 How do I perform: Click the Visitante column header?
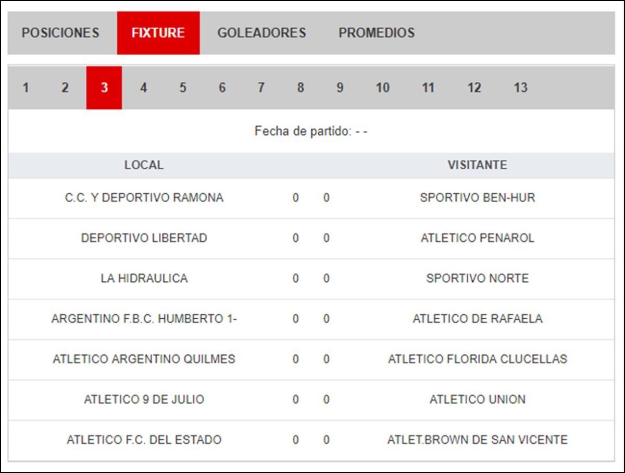[477, 165]
